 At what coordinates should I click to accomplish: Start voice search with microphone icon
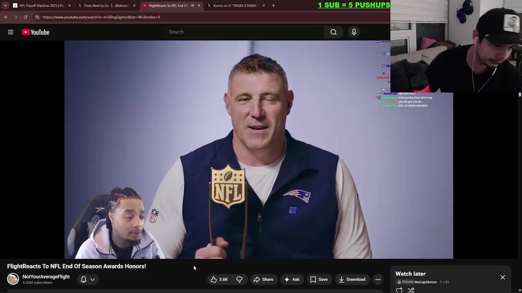(354, 32)
